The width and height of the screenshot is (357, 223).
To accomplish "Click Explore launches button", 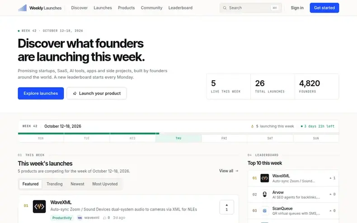I will 41,93.
